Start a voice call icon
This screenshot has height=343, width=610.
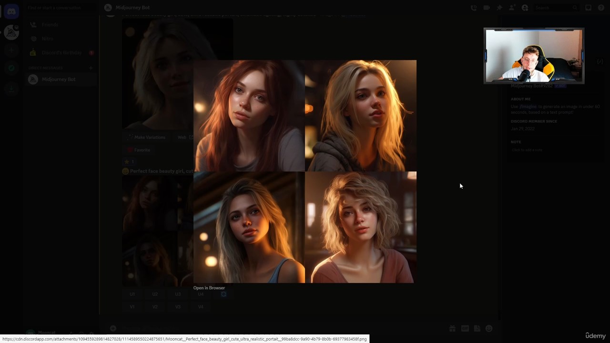tap(473, 8)
